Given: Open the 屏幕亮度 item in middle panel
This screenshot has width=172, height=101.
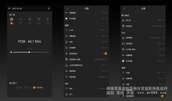Looking at the screenshot, I should click(x=86, y=36).
